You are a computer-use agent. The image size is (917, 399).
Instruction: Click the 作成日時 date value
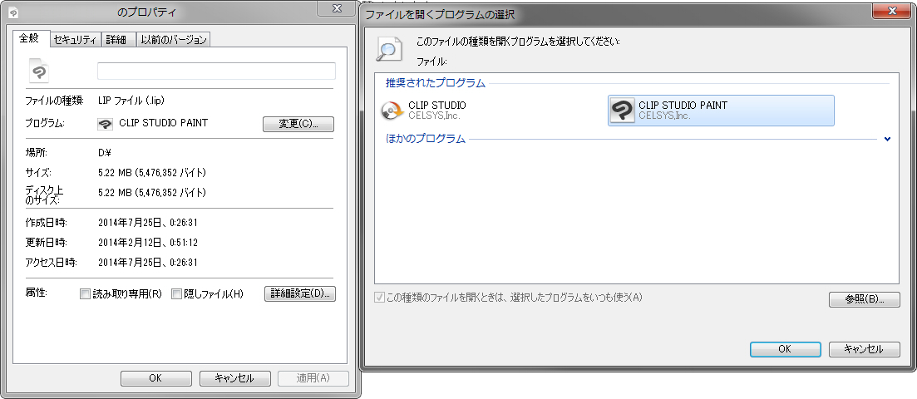point(147,223)
